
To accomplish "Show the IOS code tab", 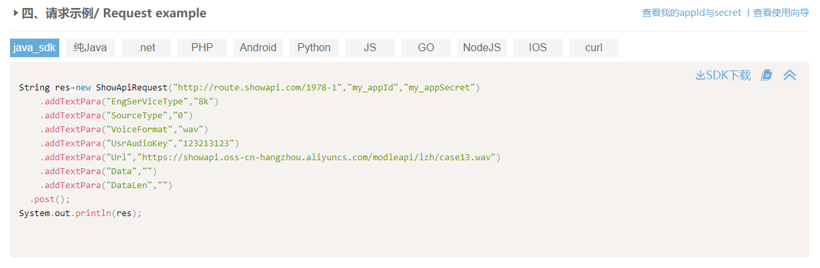I will tap(538, 48).
